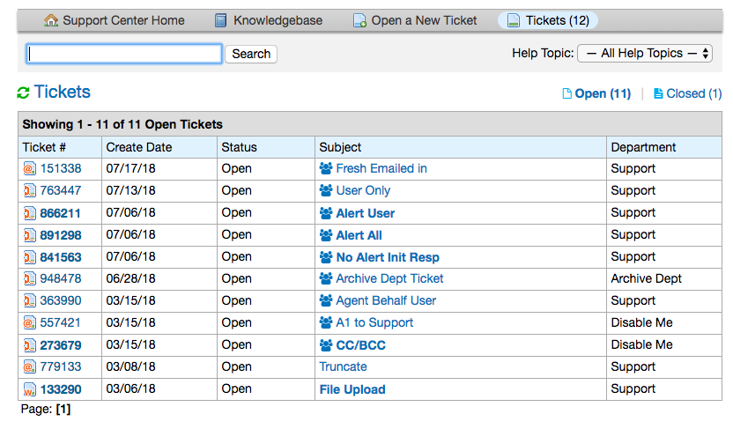Screen dimensions: 733x429
Task: Click the collaborators icon next to No Alert Init Resp
Action: [x=326, y=257]
